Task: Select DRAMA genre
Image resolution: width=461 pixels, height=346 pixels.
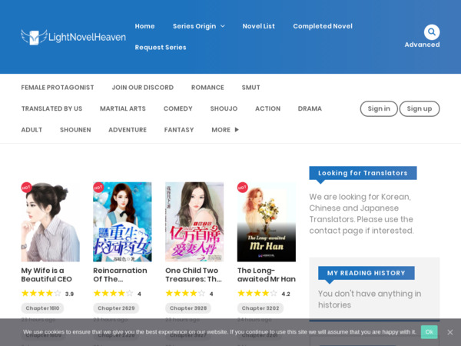Action: [x=310, y=108]
